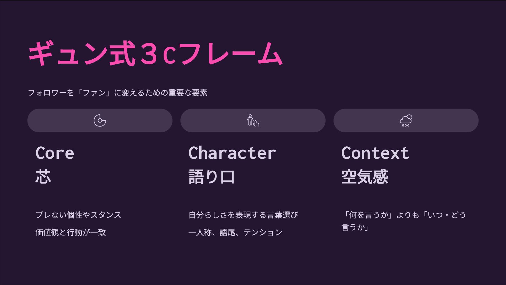Select the 芯 kanji heading

[43, 177]
